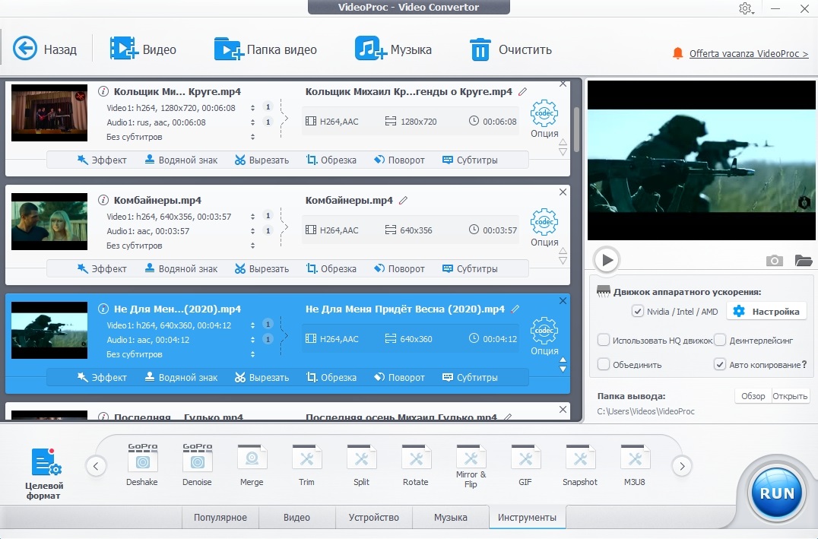Image resolution: width=818 pixels, height=539 pixels.
Task: Open output folder with Открыть
Action: (x=790, y=396)
